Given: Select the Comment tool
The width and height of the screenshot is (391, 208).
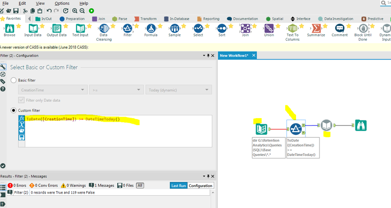Looking at the screenshot, I should (x=340, y=30).
